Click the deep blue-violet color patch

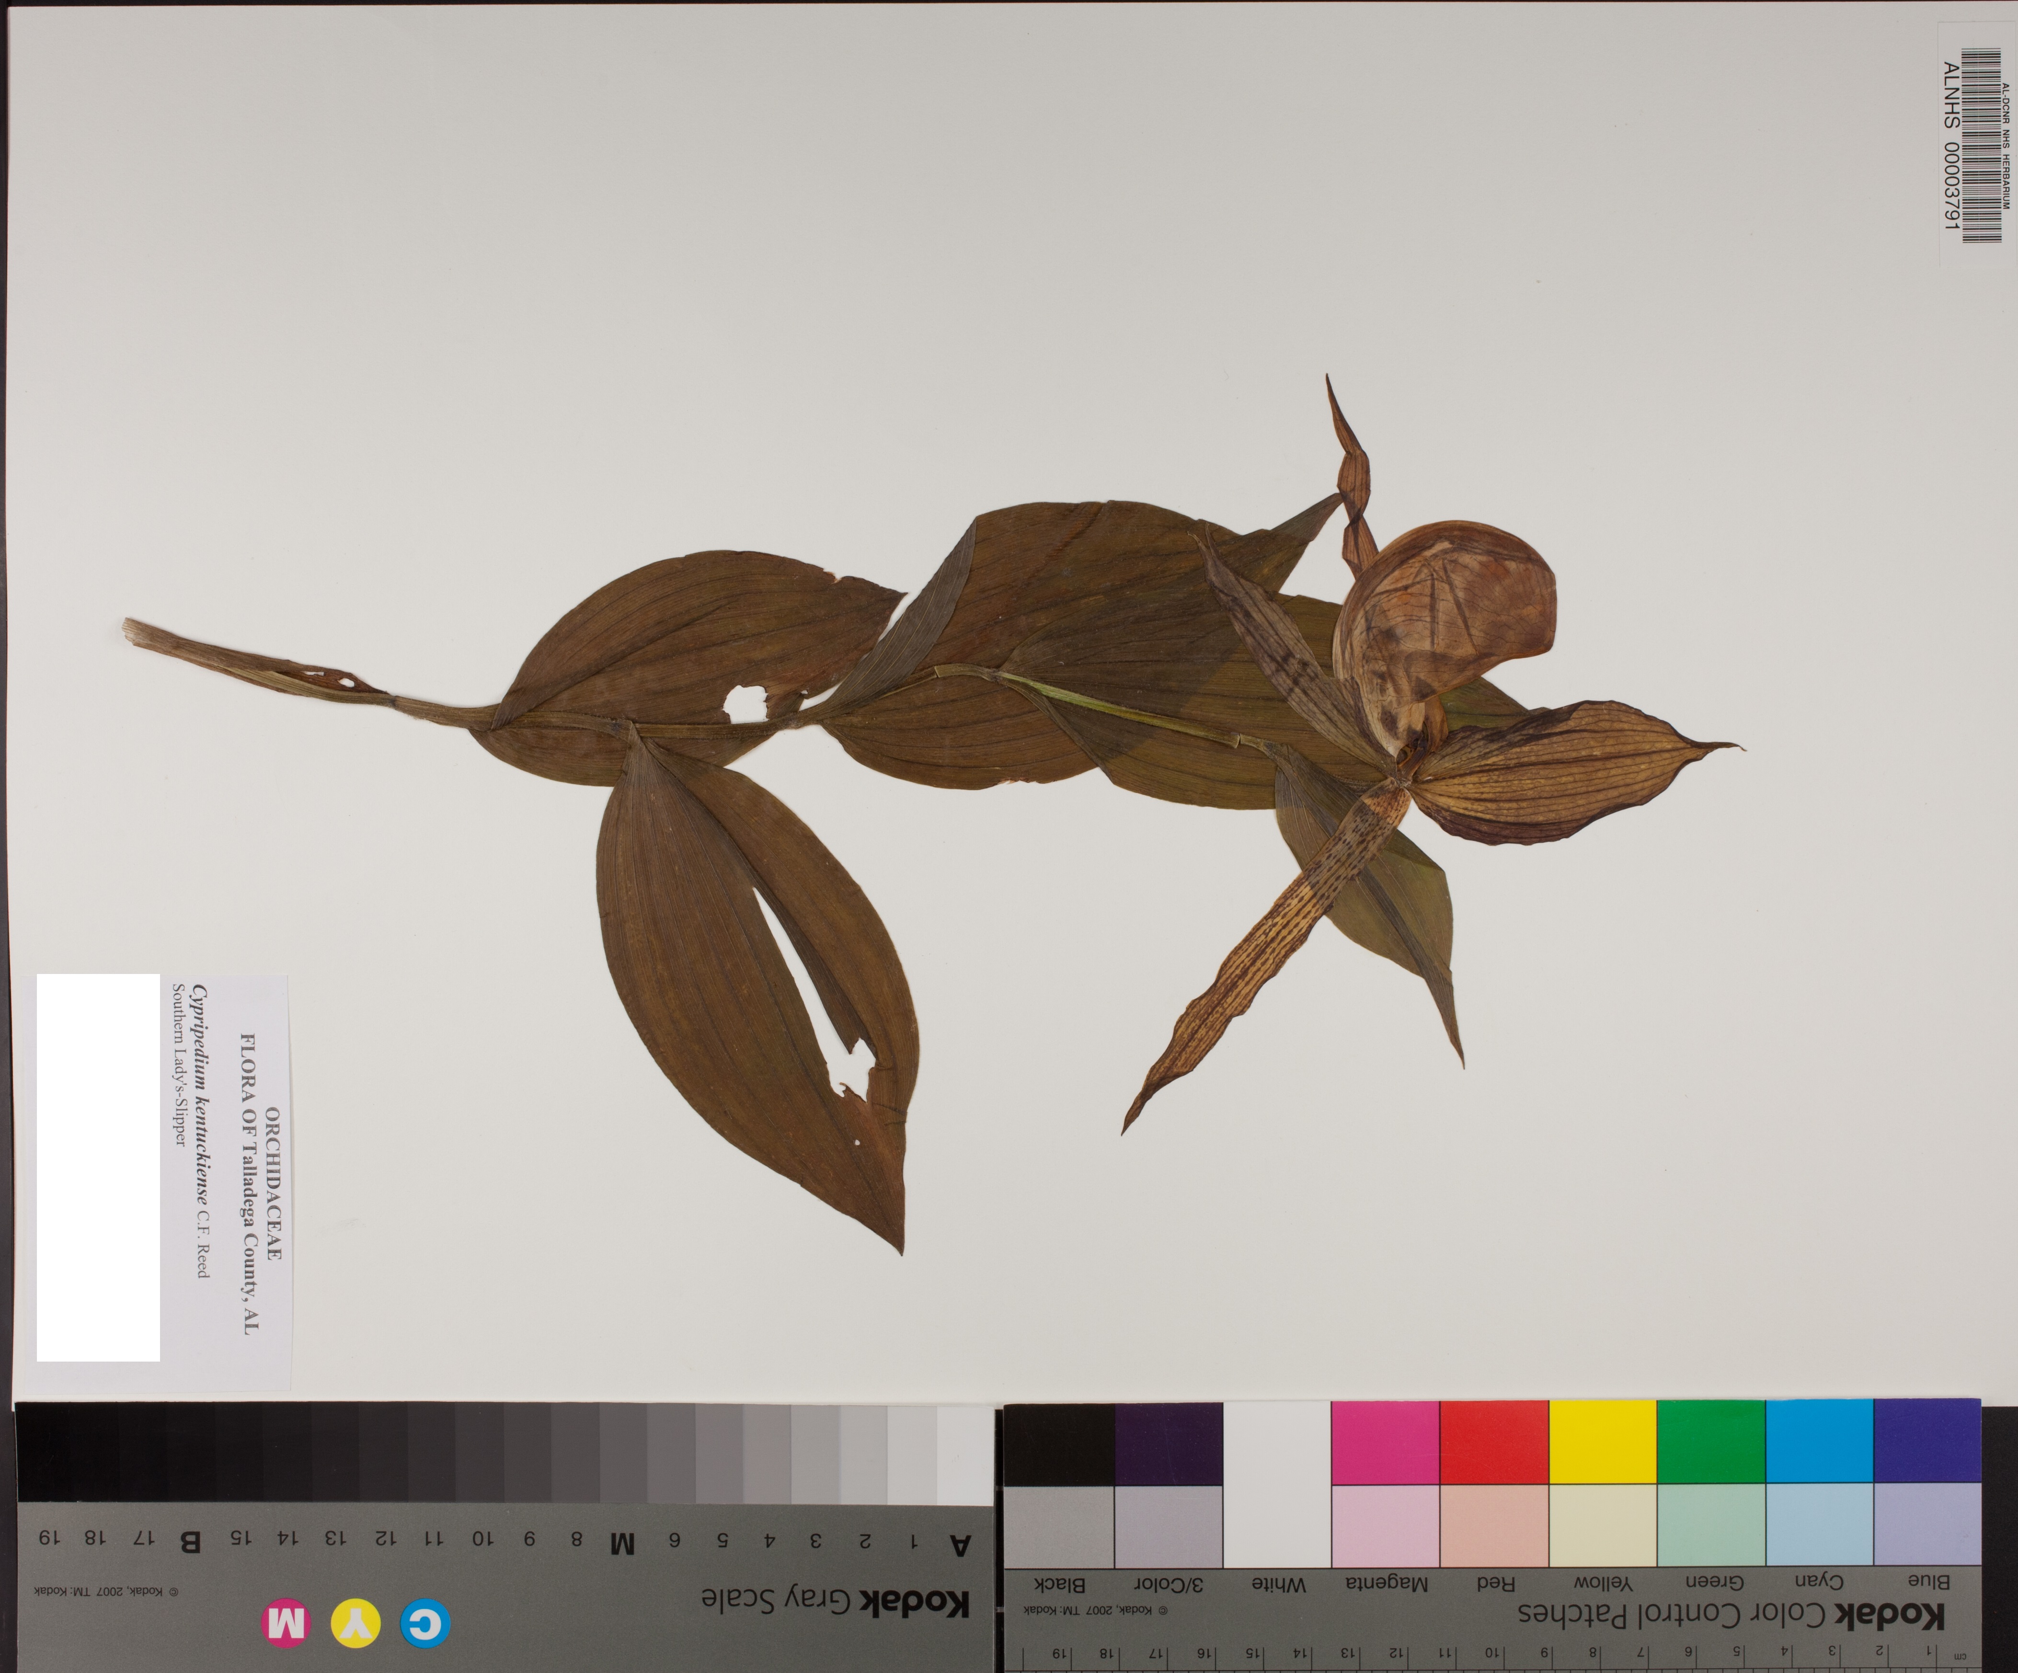coord(1926,1442)
